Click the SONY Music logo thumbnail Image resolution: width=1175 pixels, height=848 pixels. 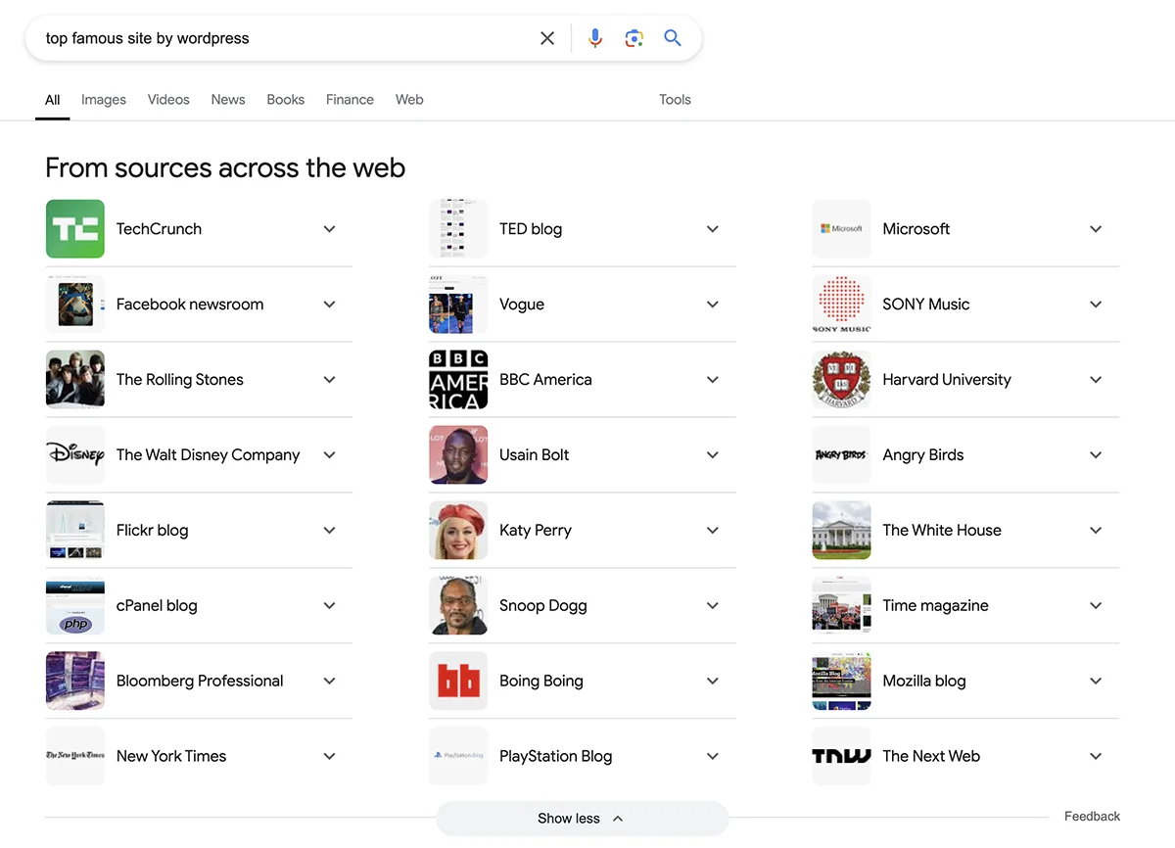tap(841, 305)
